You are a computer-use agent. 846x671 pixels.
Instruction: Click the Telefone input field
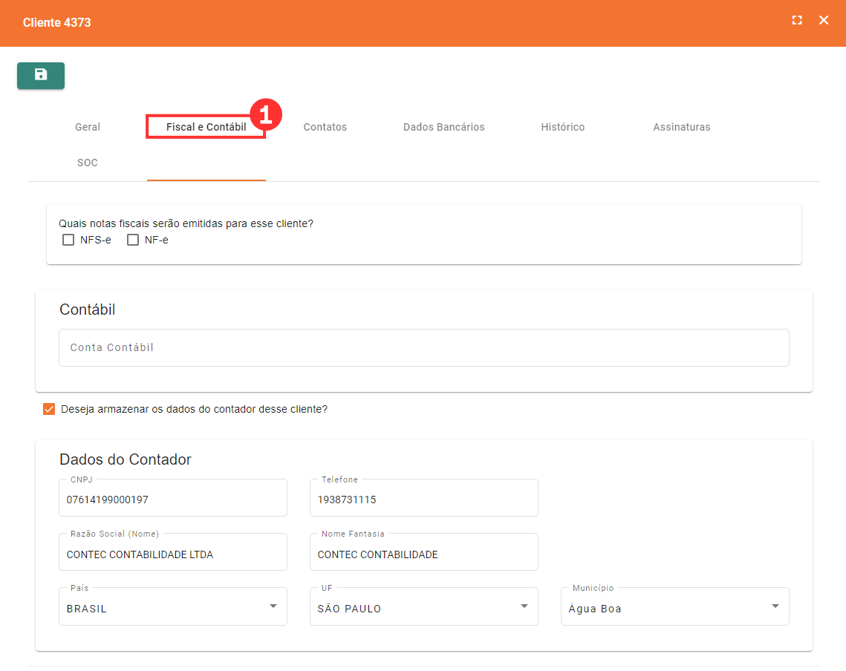coord(423,500)
